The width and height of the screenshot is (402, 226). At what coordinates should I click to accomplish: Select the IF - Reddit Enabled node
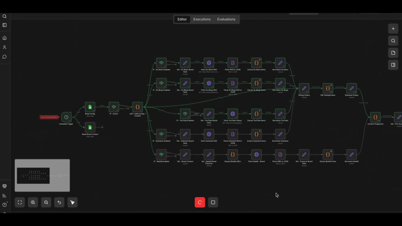(x=161, y=155)
